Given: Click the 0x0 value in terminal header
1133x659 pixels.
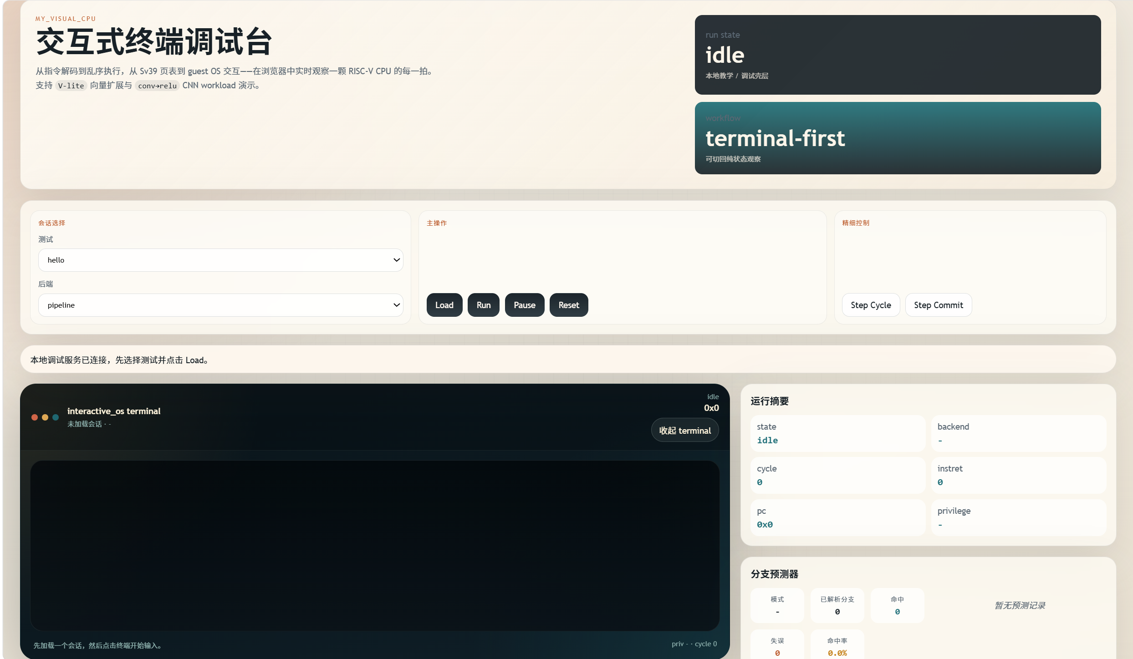Looking at the screenshot, I should click(x=711, y=408).
